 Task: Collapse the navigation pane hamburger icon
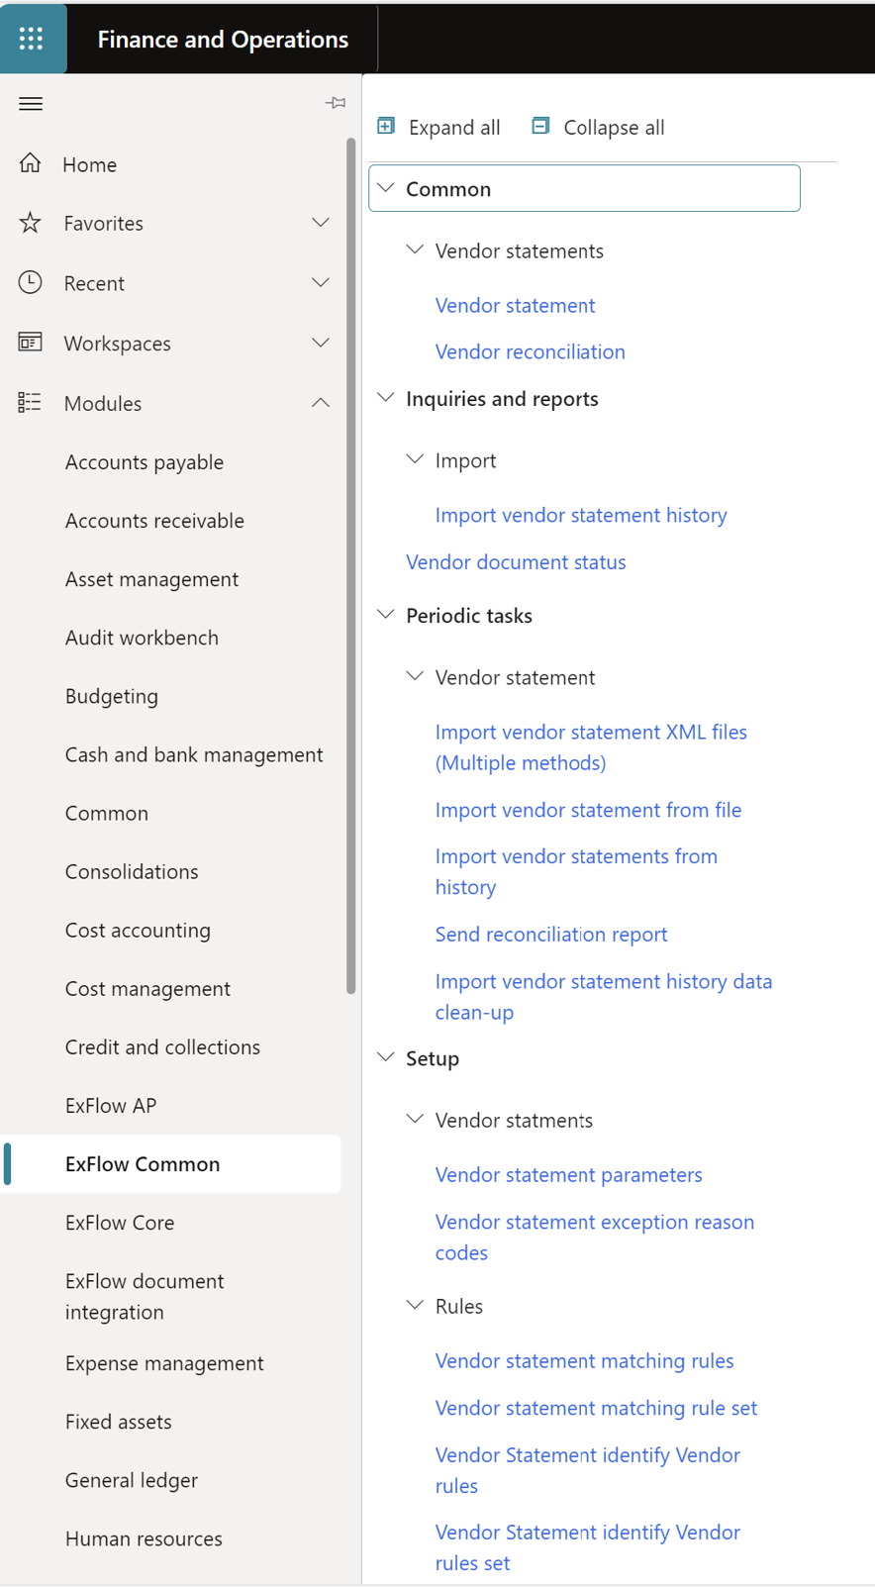tap(31, 103)
